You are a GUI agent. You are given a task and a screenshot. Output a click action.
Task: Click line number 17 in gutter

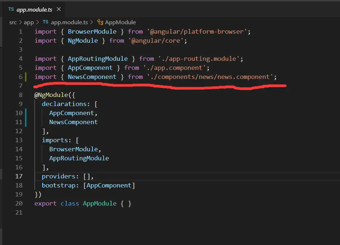pyautogui.click(x=19, y=176)
